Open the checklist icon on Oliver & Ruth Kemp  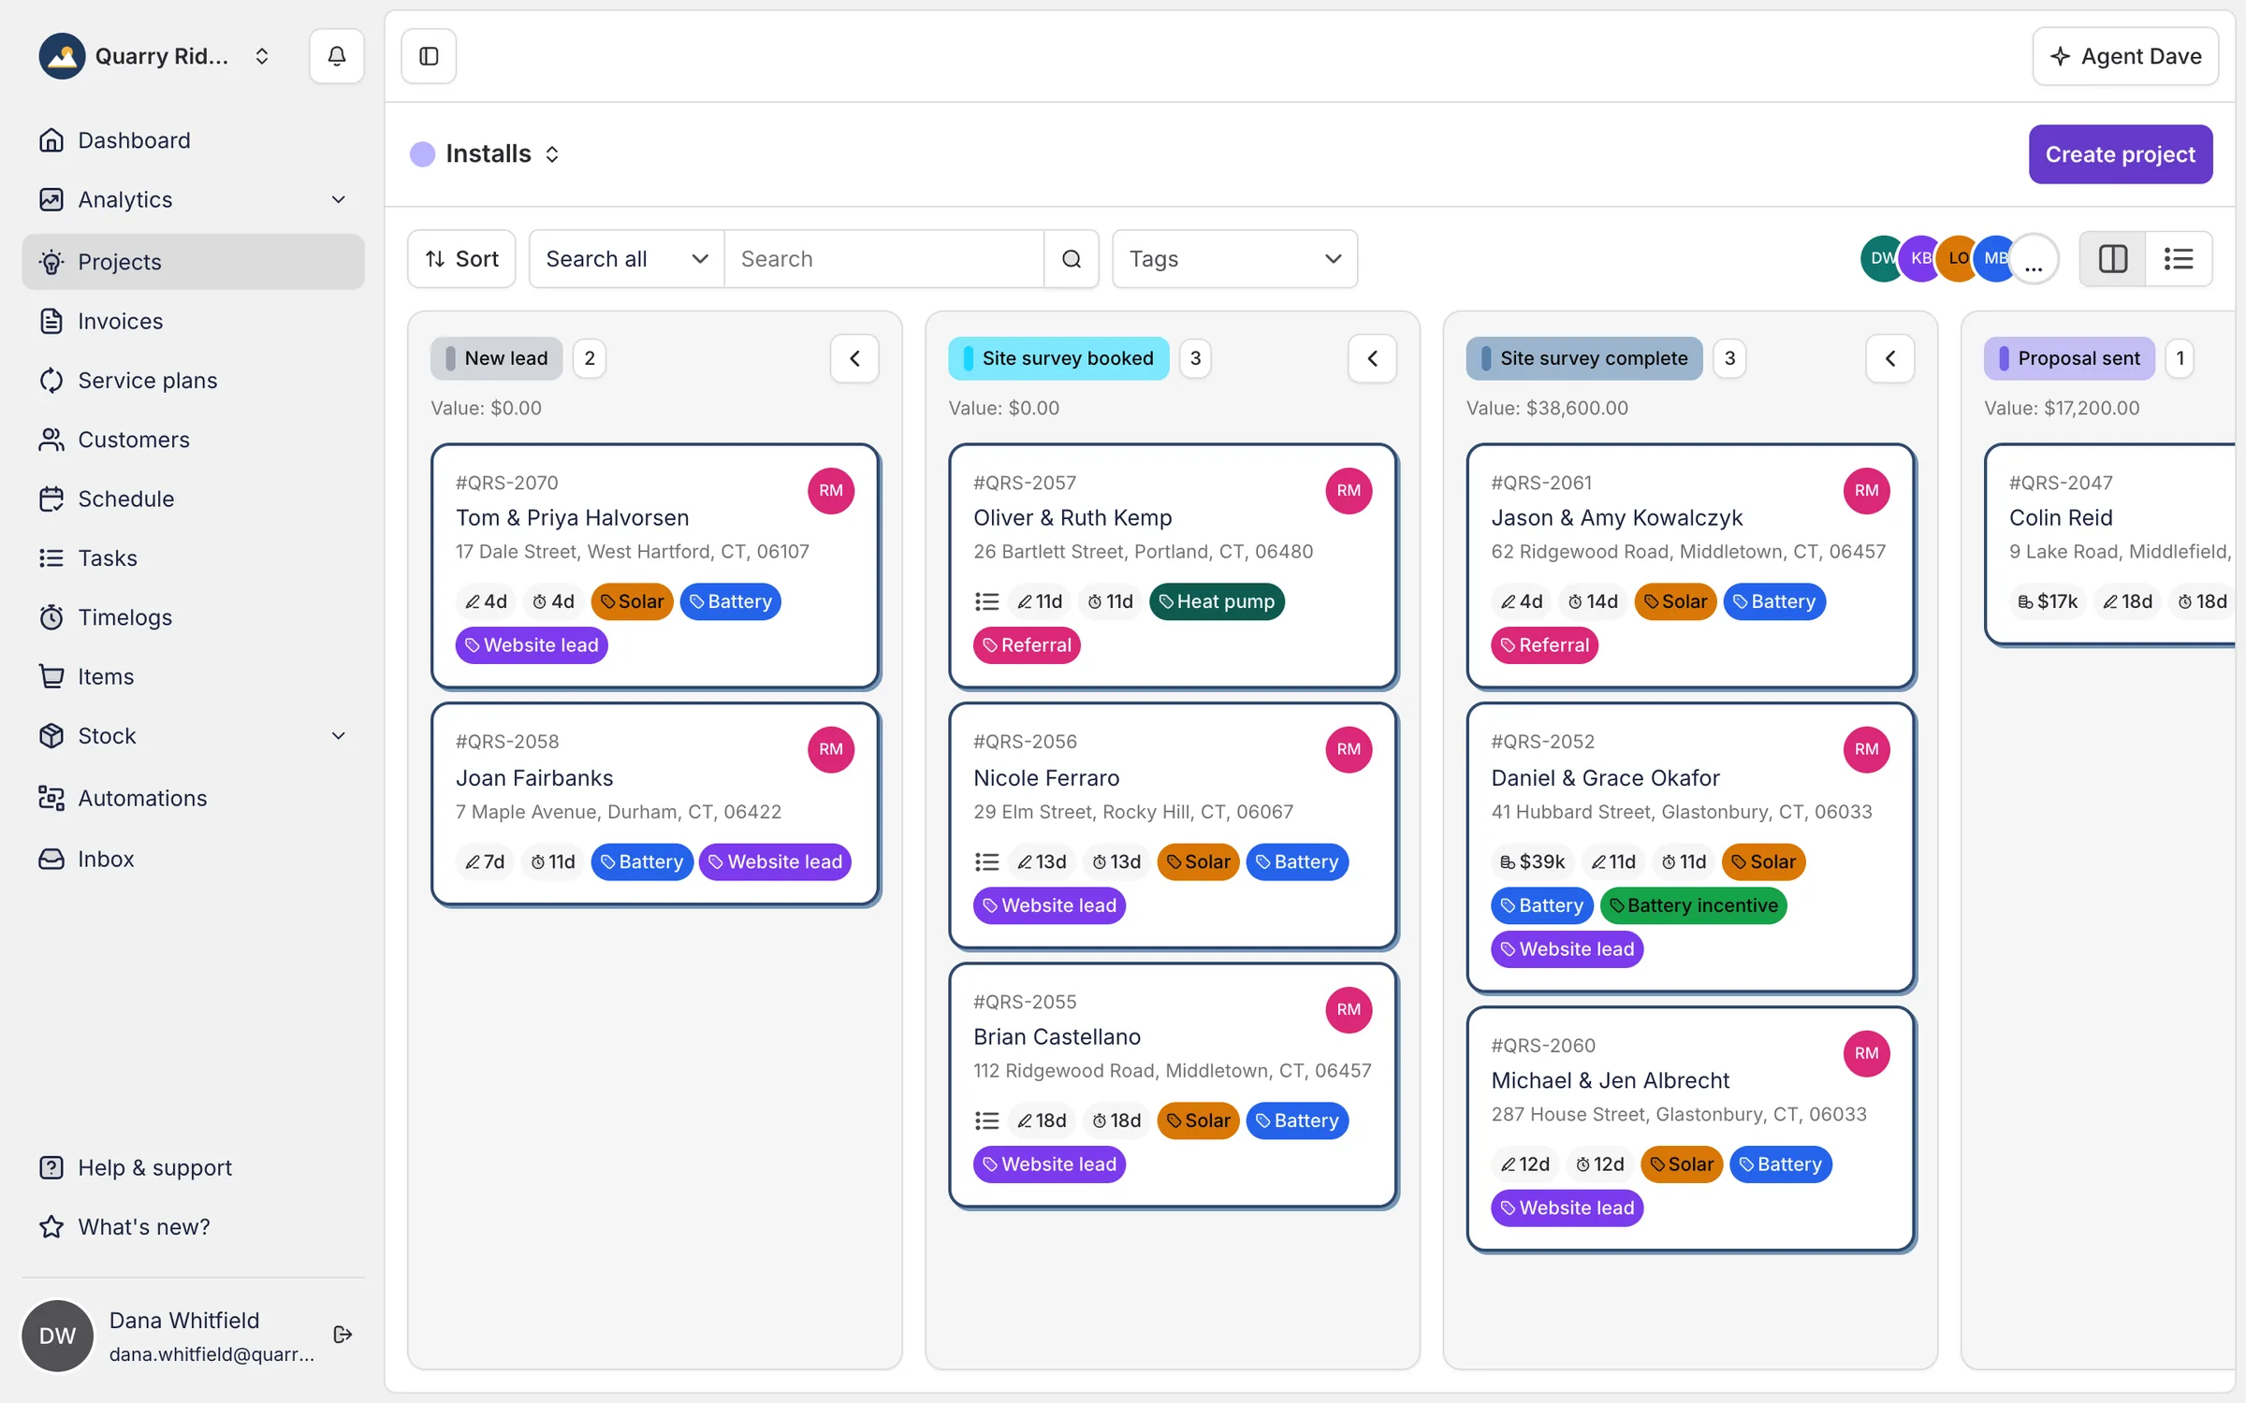(x=986, y=601)
